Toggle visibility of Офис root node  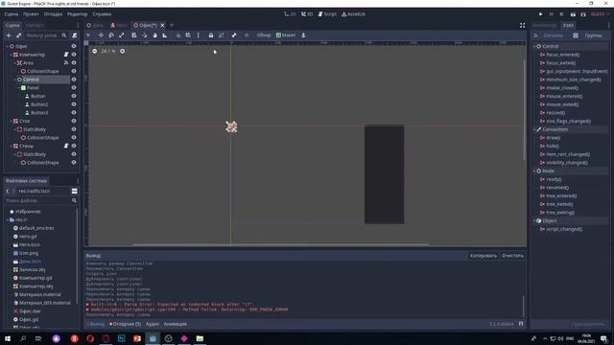point(74,46)
